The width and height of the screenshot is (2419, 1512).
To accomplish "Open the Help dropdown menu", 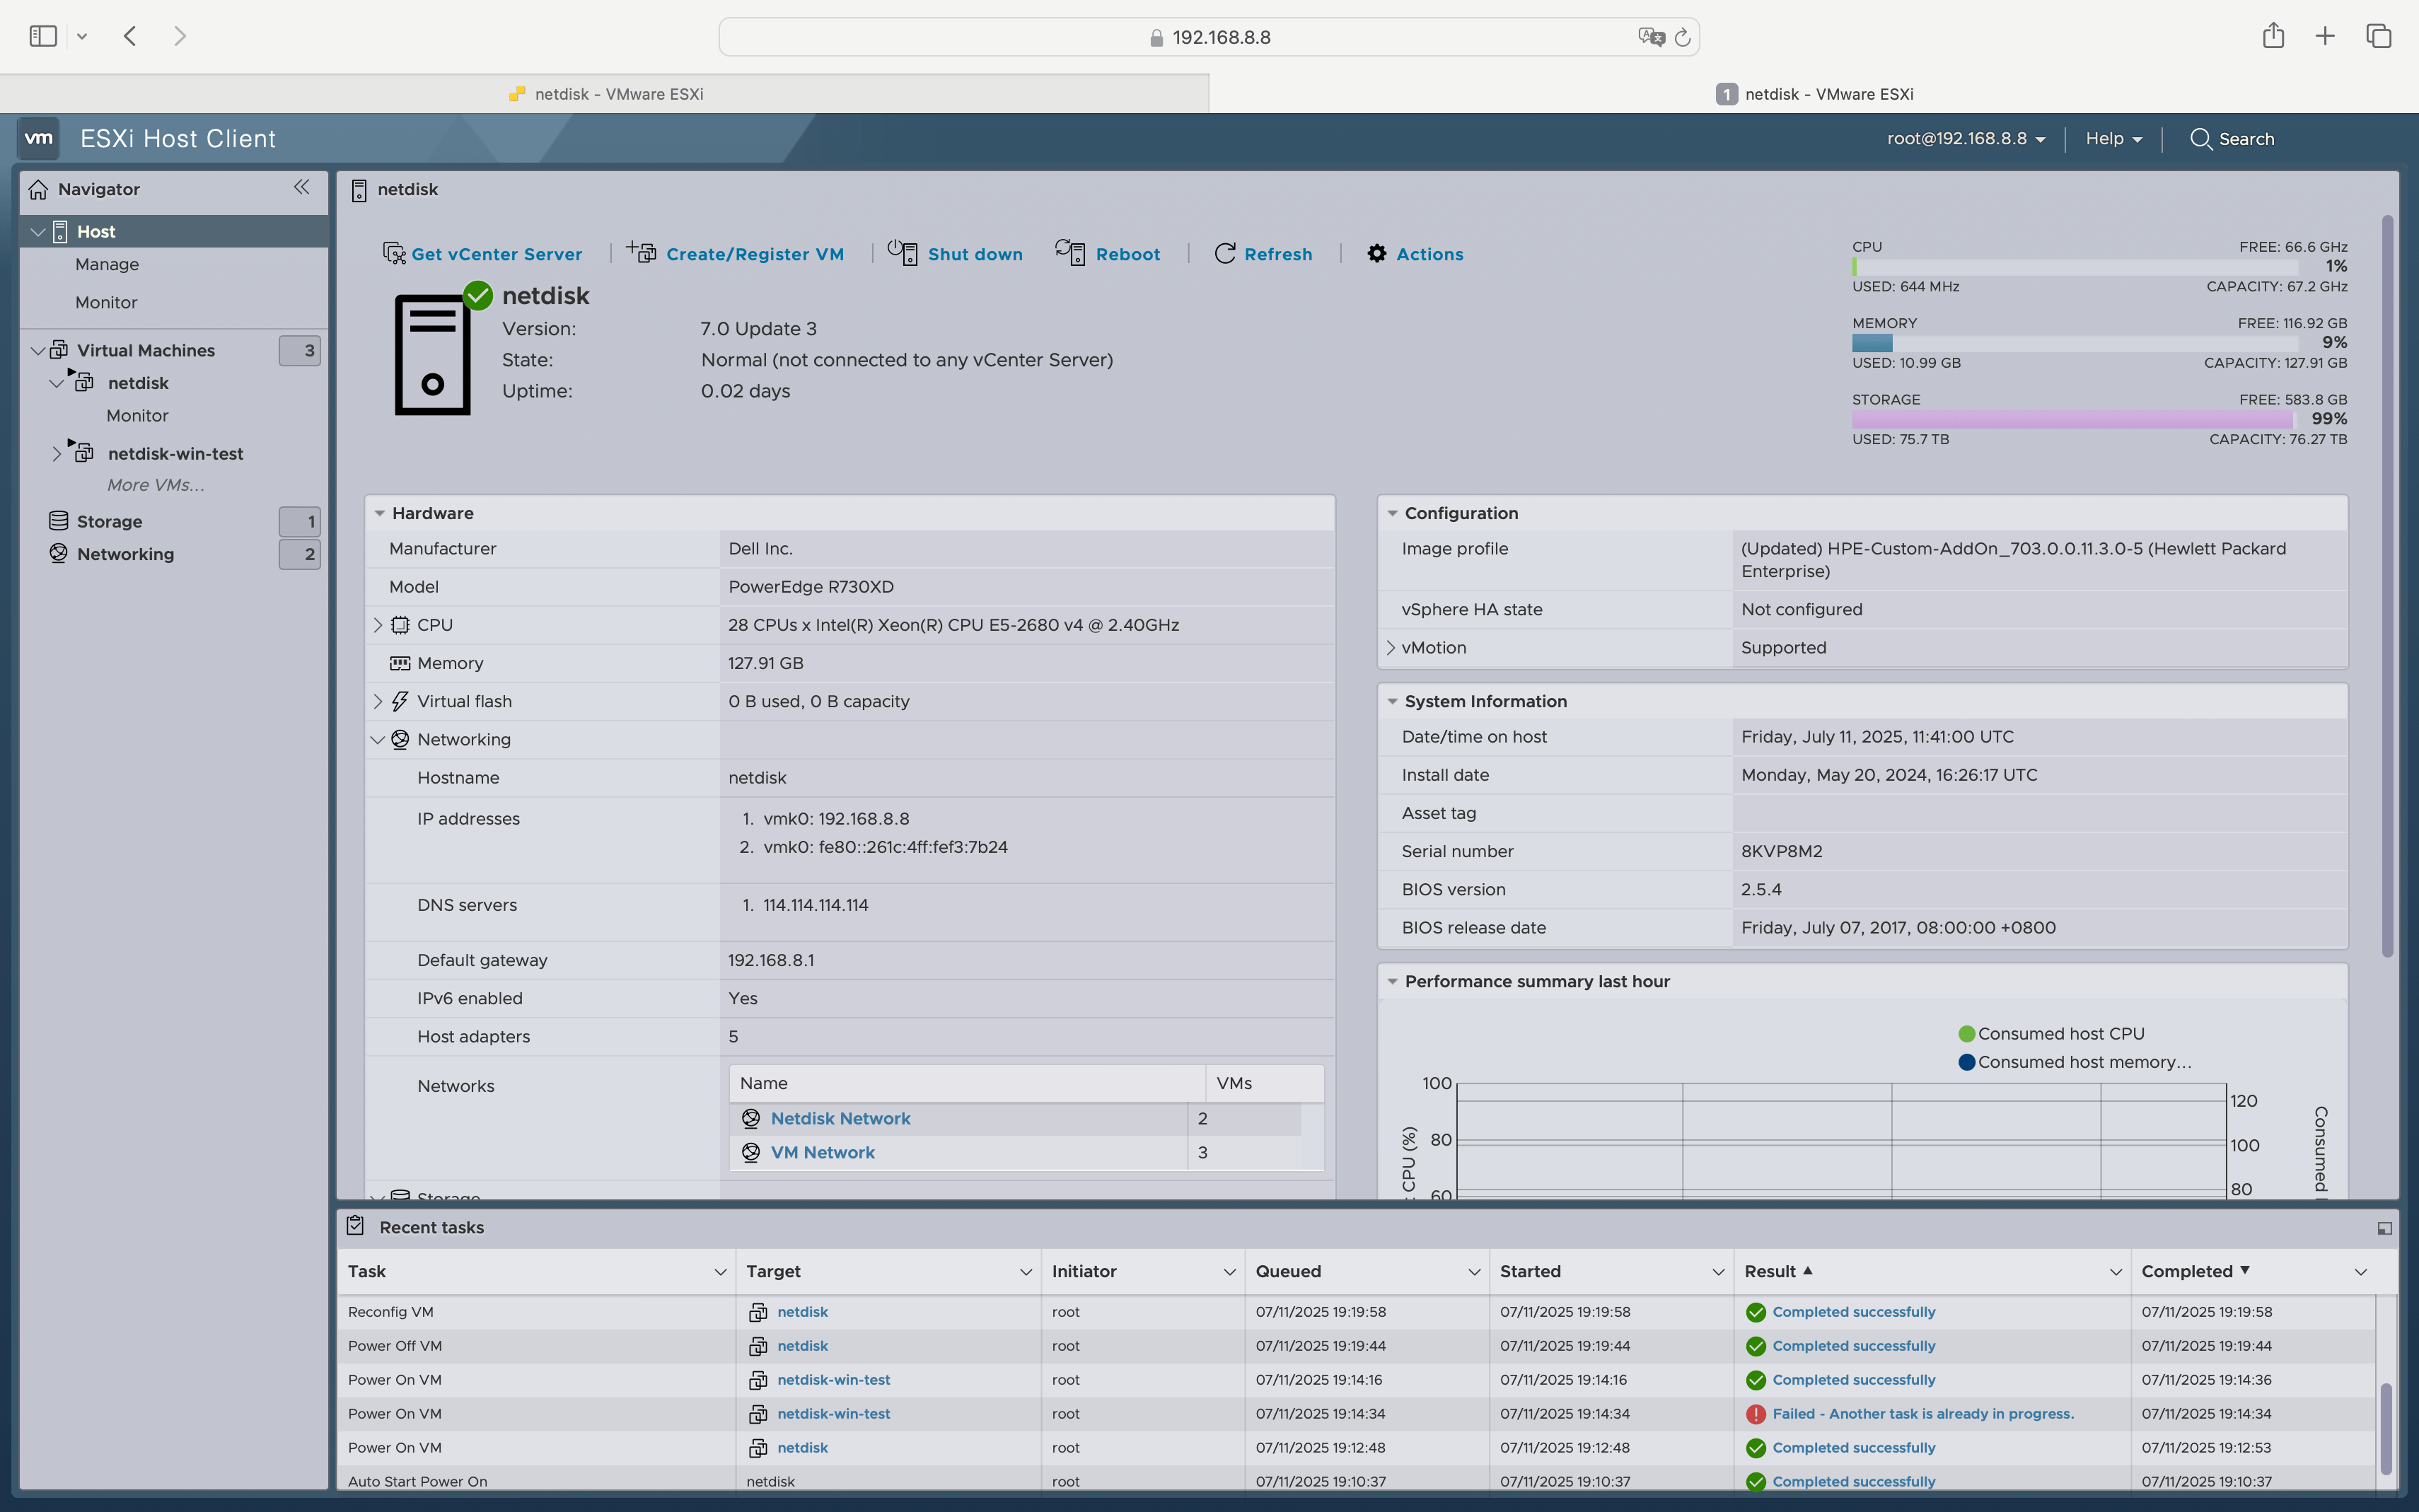I will click(x=2113, y=138).
